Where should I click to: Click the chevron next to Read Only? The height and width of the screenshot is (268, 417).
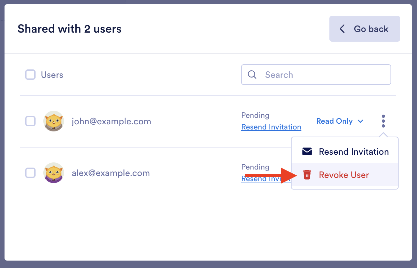coord(360,121)
